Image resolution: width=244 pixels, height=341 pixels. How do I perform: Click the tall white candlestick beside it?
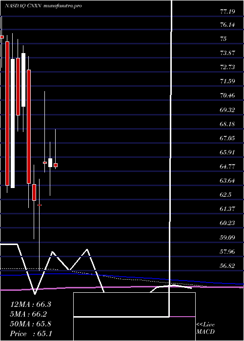[x=13, y=123]
